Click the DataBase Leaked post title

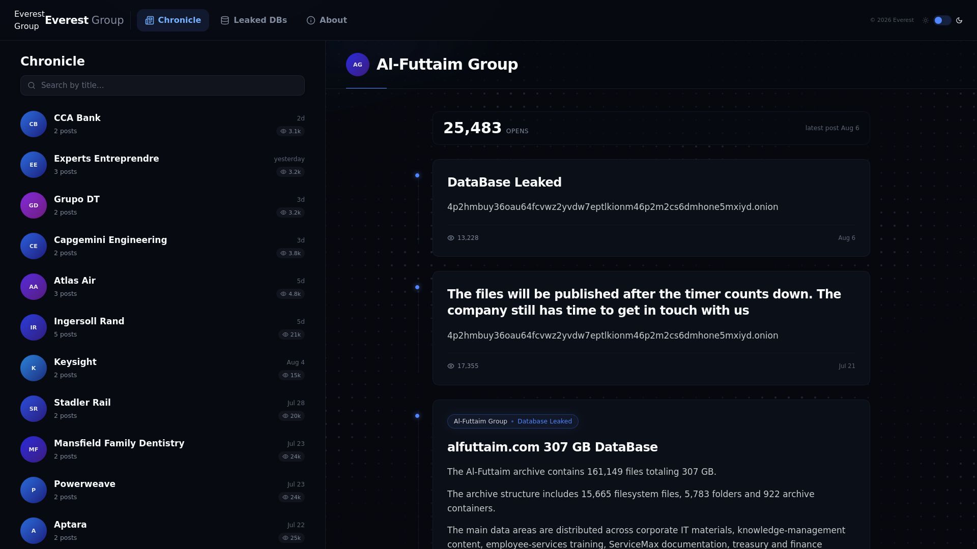(x=504, y=182)
